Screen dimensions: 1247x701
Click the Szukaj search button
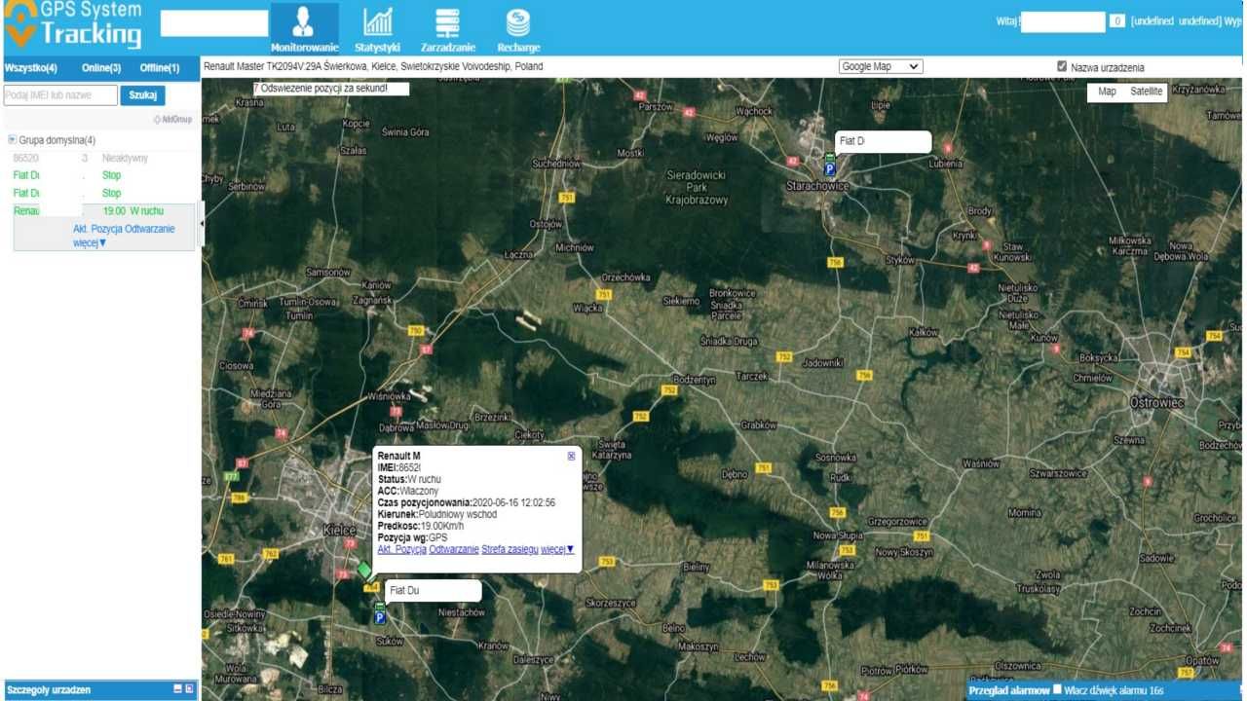point(143,95)
